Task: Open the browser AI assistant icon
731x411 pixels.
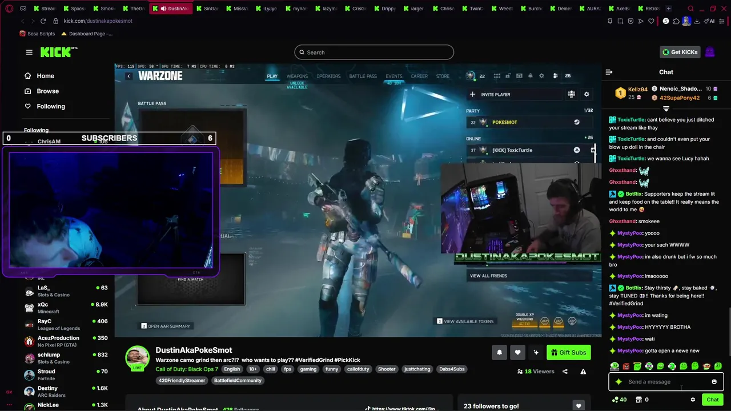Action: (x=709, y=21)
